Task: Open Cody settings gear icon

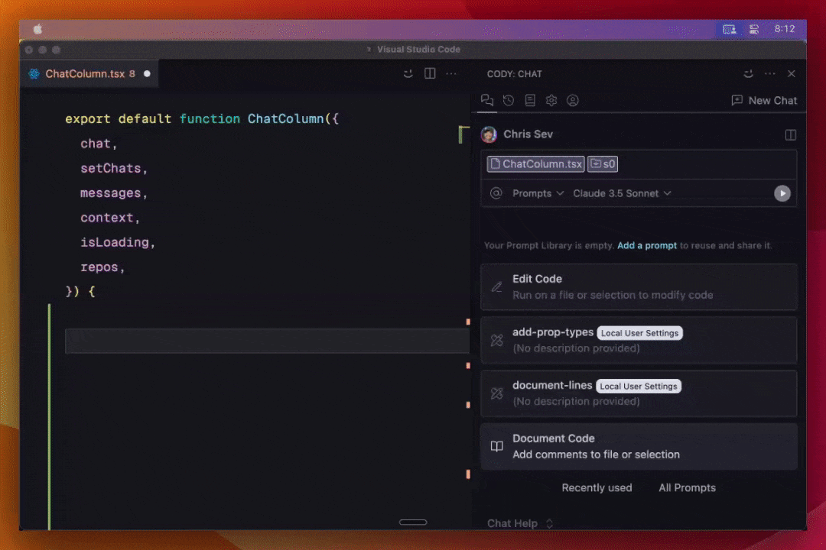Action: [x=551, y=100]
